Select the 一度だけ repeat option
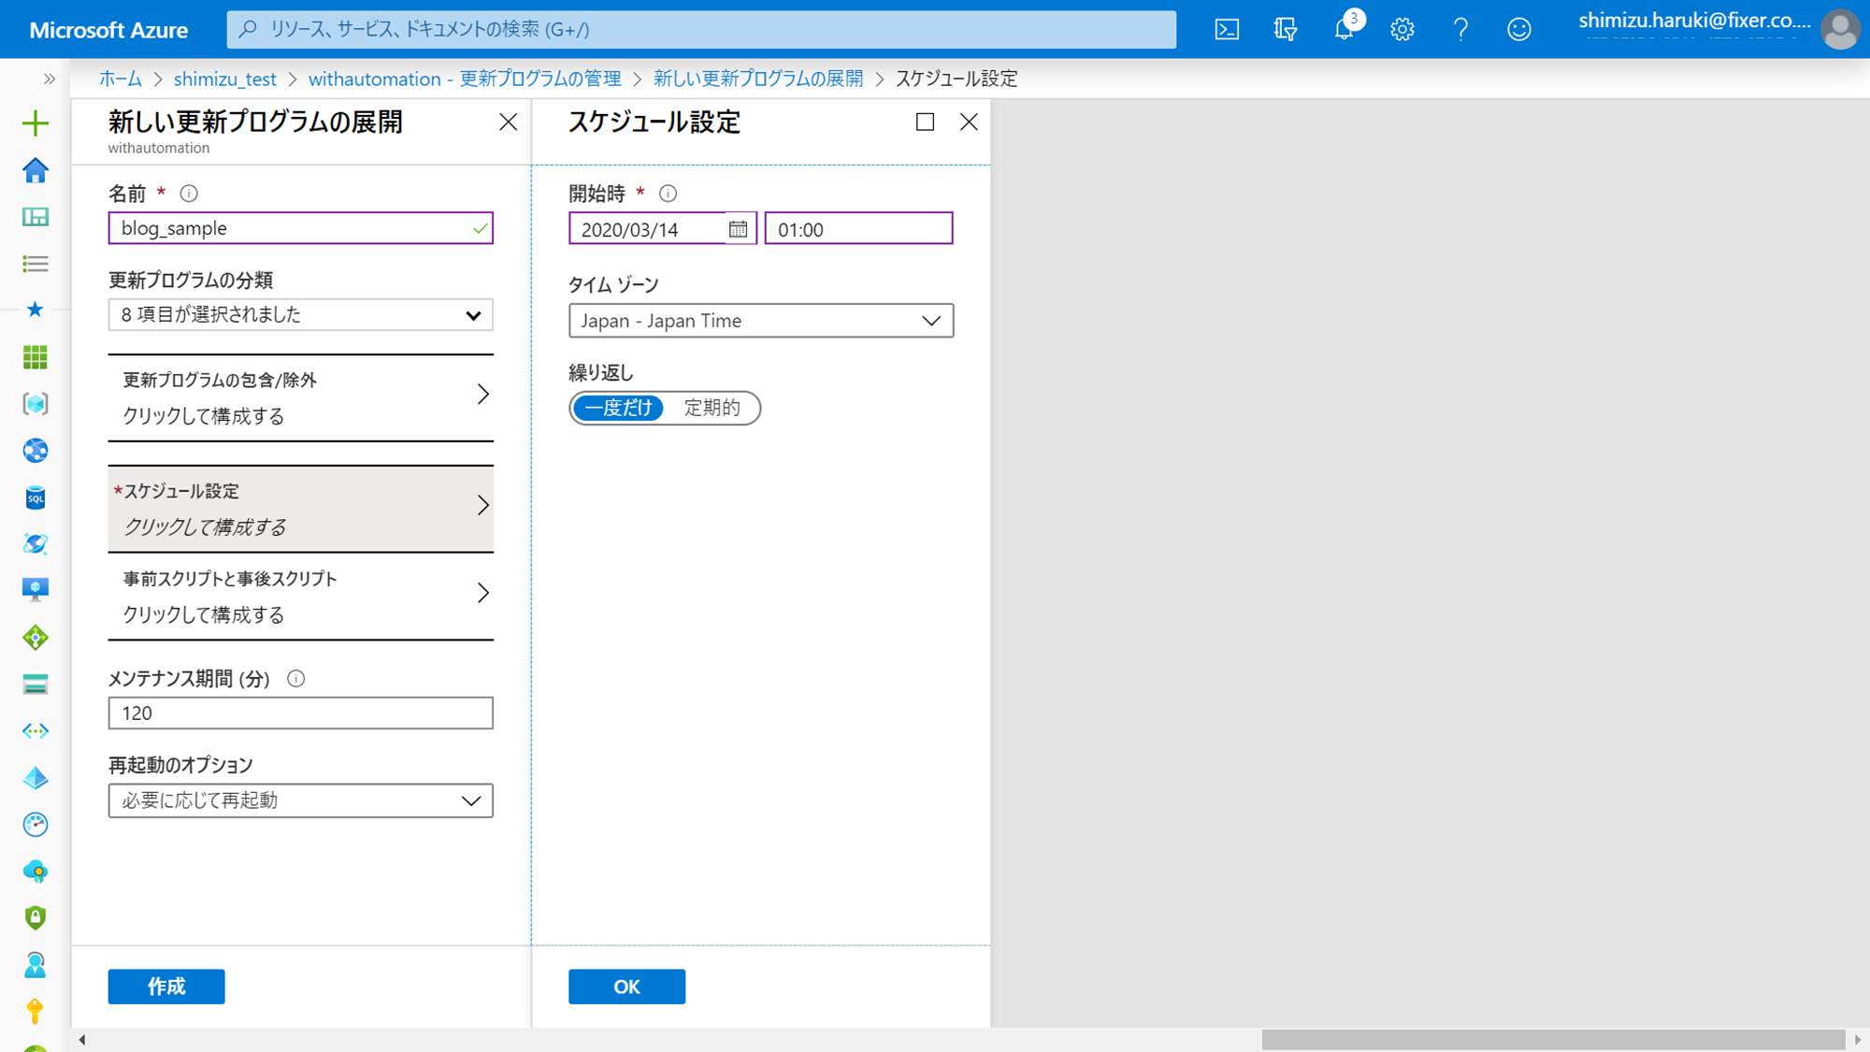 coord(618,408)
